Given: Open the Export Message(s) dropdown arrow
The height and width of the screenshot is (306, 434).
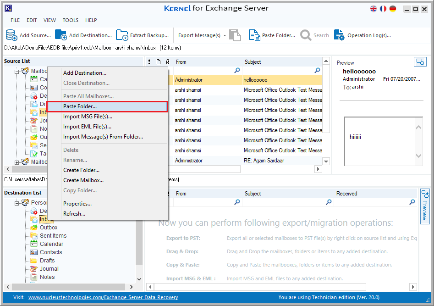Looking at the screenshot, I should tap(225, 35).
